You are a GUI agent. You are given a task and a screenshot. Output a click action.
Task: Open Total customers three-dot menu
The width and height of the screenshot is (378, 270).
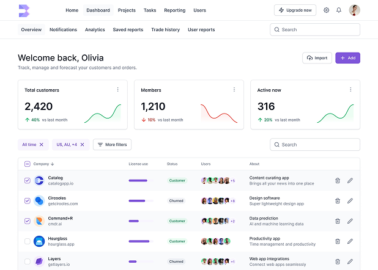pyautogui.click(x=118, y=89)
